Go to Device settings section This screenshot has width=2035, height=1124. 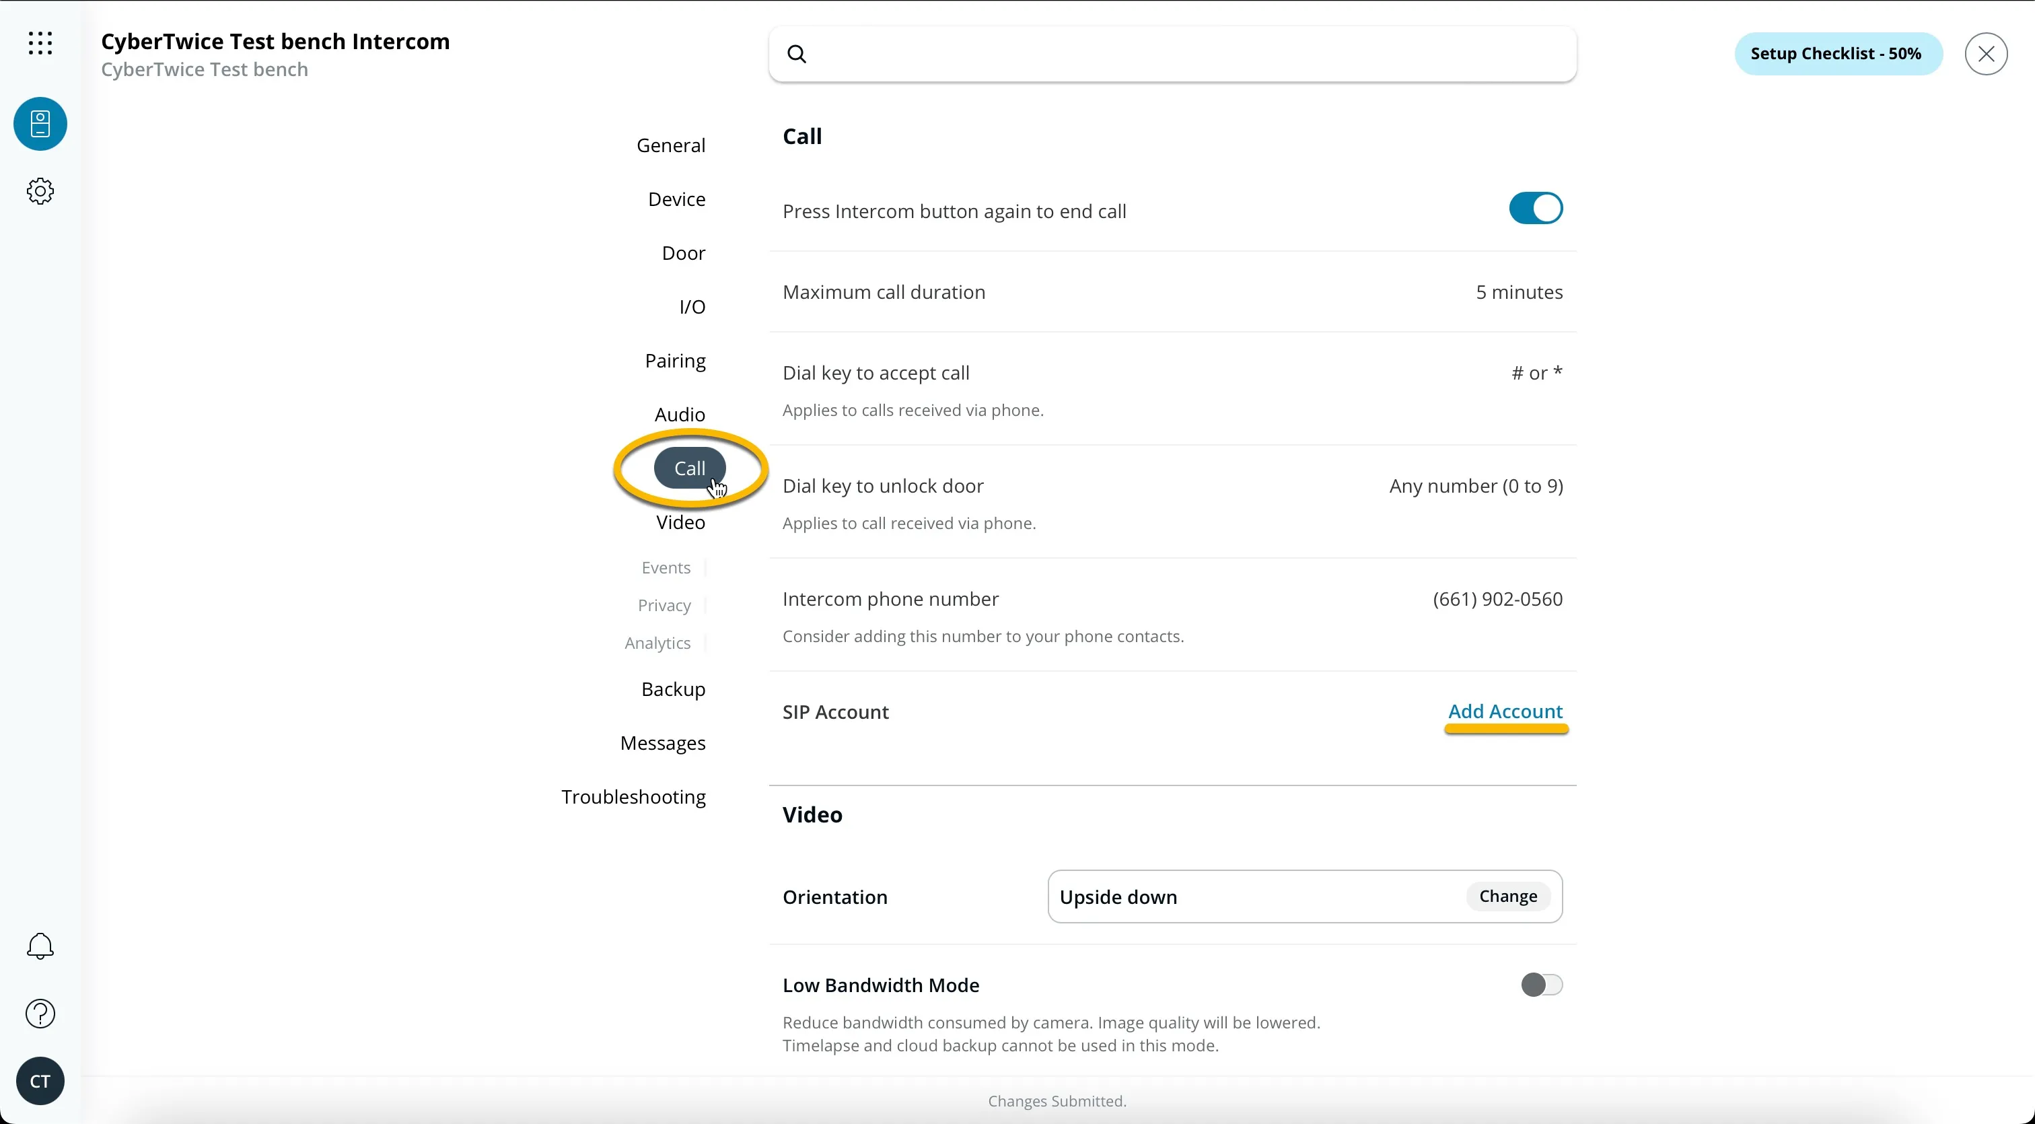pos(676,199)
